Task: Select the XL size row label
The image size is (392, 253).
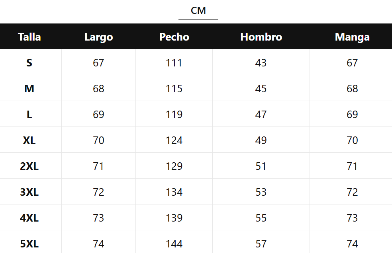Action: click(29, 140)
